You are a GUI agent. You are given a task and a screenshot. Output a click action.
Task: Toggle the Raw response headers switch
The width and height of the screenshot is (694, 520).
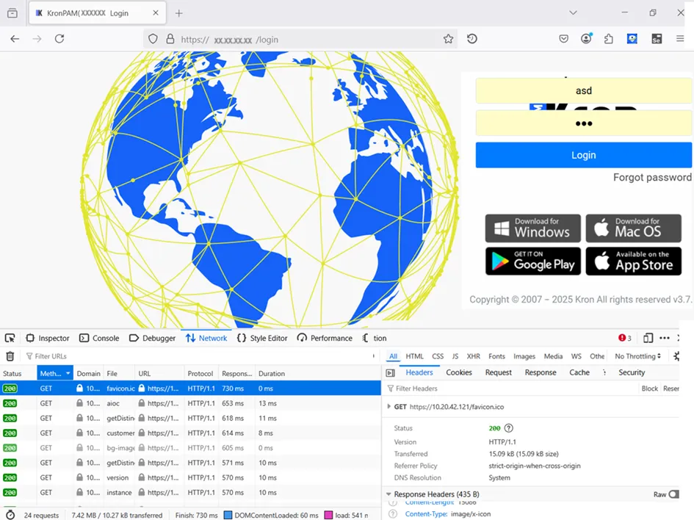click(x=673, y=494)
